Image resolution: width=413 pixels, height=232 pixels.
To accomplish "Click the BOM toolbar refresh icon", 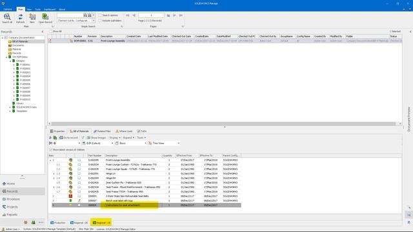I will tap(50, 137).
